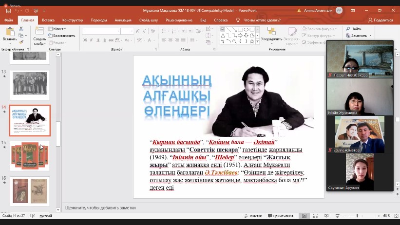Viewport: 400px width, 225px height.
Task: Click the Восстановить reset button
Action: click(61, 36)
